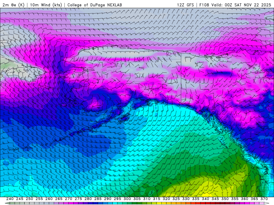Click the 335 color scale label
The height and width of the screenshot is (205, 274).
tap(196, 199)
